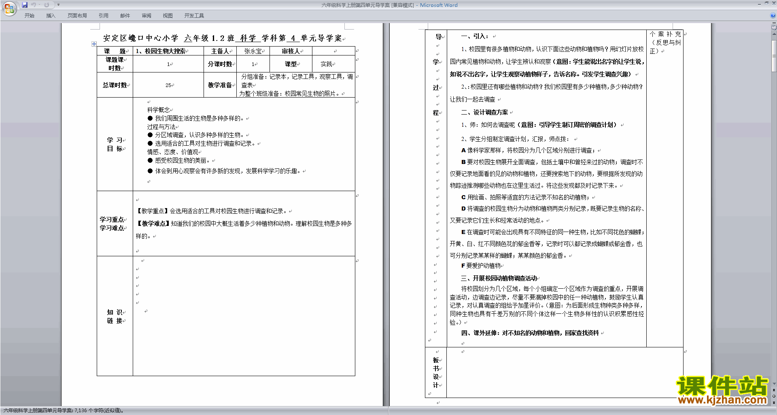The image size is (777, 415).
Task: Click the 【教学重点】 line
Action: (x=212, y=211)
